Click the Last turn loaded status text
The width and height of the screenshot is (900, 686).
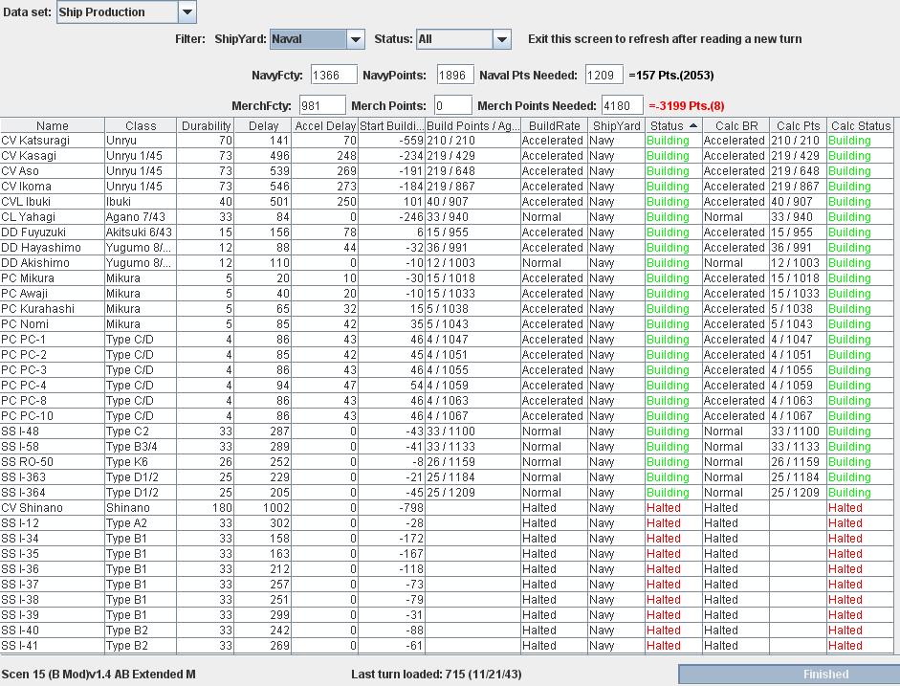[x=436, y=675]
